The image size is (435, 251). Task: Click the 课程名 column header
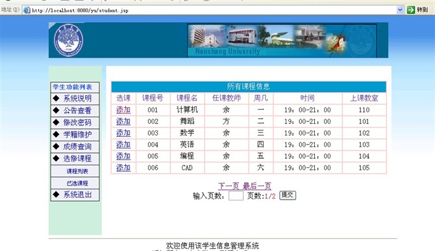coord(187,98)
